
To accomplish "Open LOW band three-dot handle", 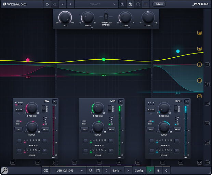I will [x=28, y=77].
